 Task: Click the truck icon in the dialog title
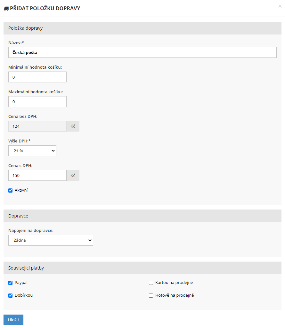(x=6, y=9)
